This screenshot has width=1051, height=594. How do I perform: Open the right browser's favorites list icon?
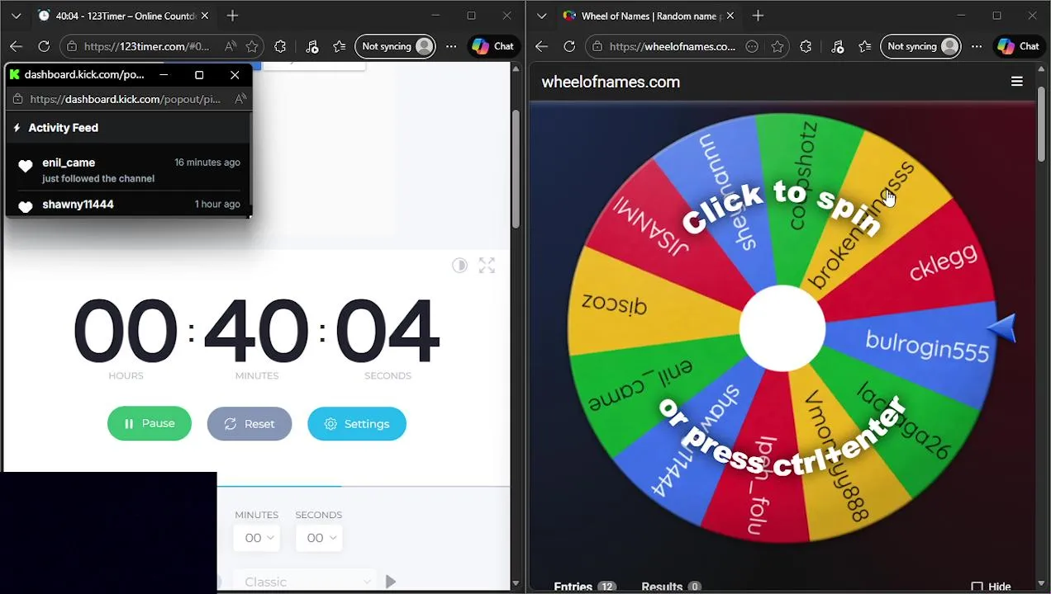click(865, 47)
